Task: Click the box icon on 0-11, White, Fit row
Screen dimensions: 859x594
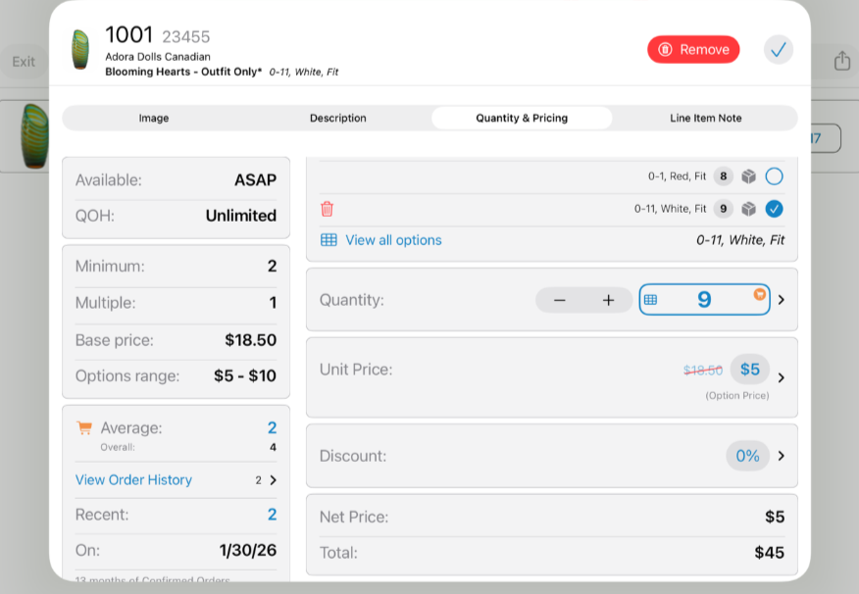Action: click(x=748, y=209)
